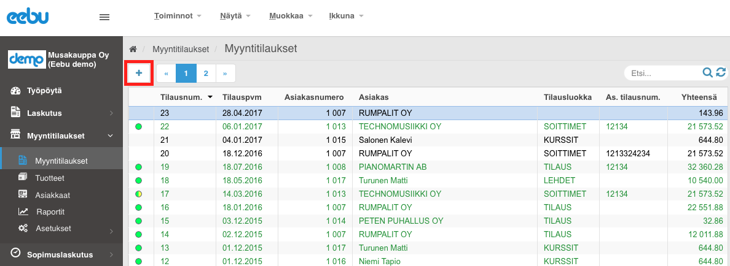Viewport: 730px width, 266px height.
Task: Click the Raportit chart icon
Action: 23,211
